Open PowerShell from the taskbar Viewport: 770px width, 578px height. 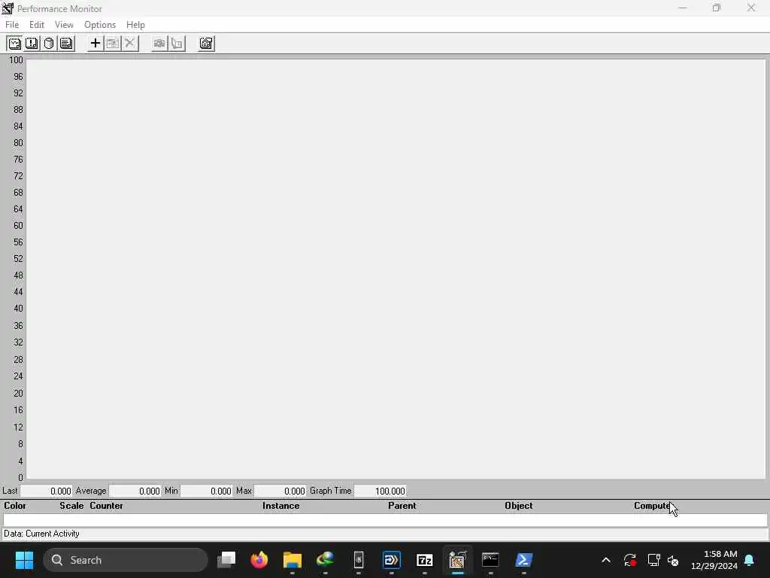coord(523,560)
